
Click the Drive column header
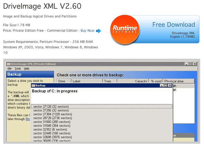(64, 81)
